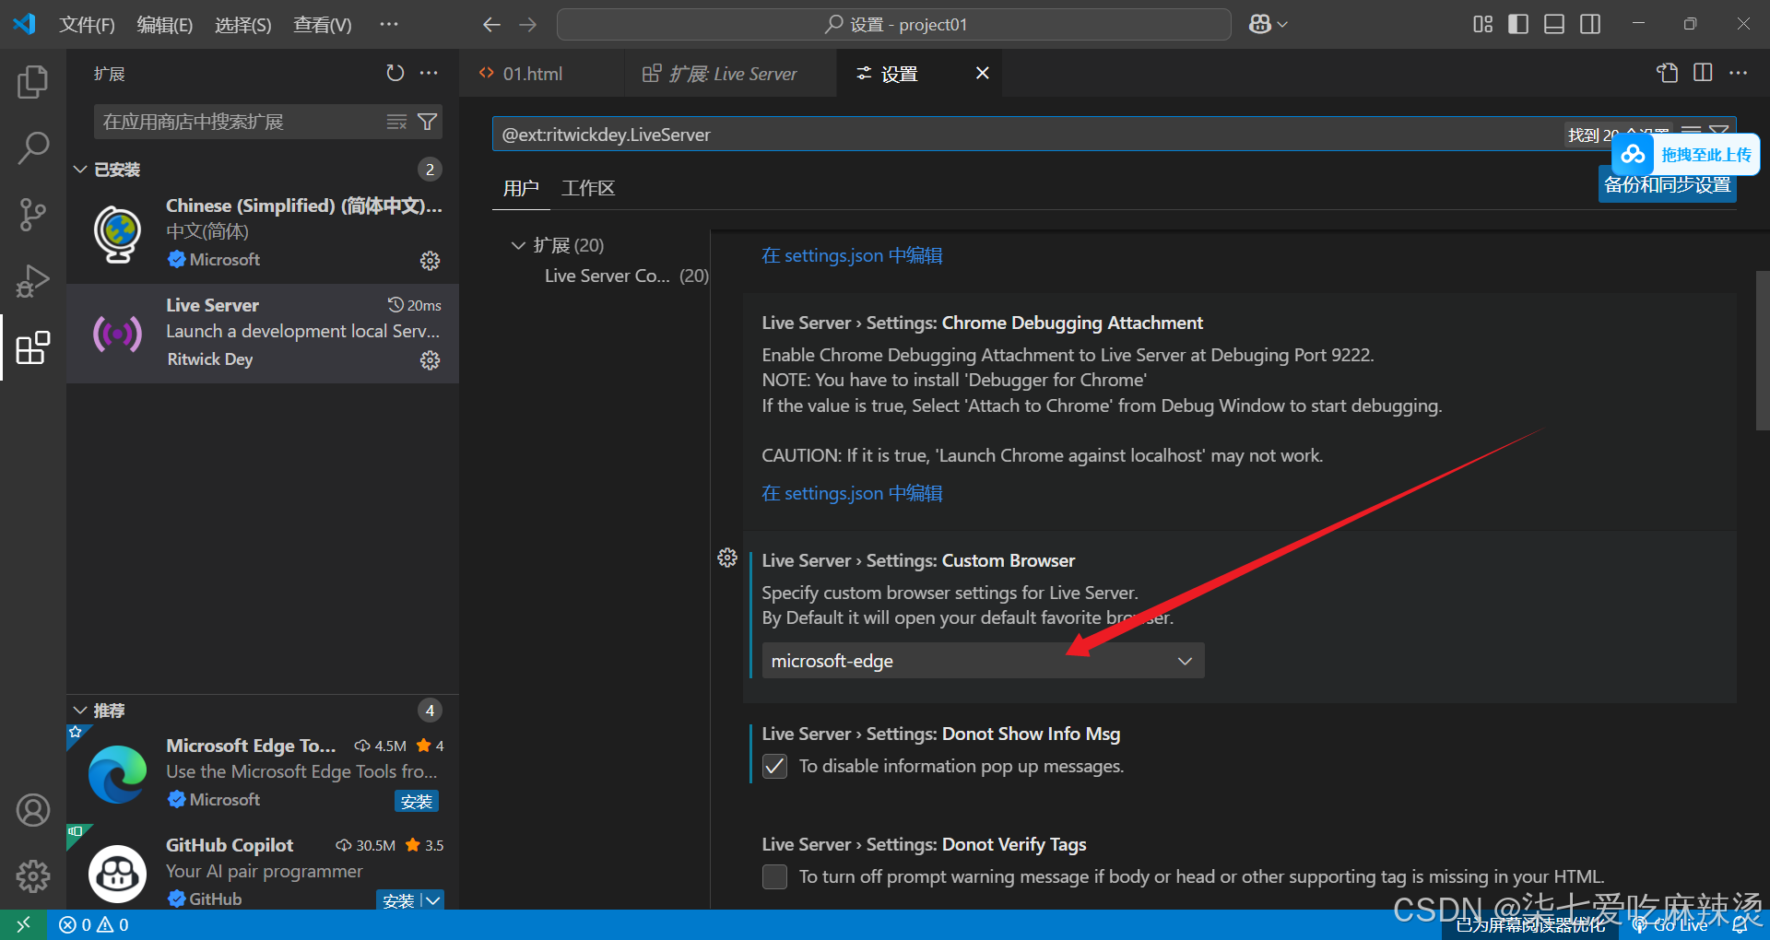
Task: Collapse the 已安装 extensions section
Action: [79, 169]
